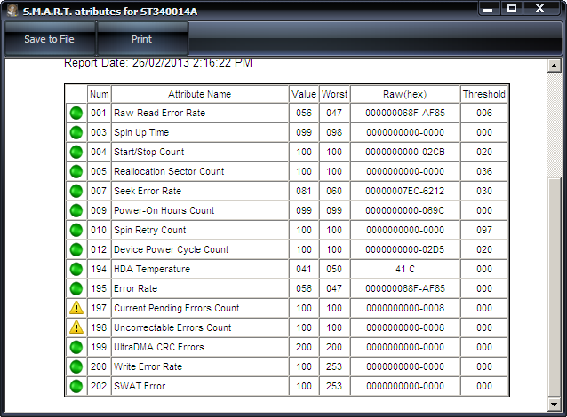Select the UltraDMA CRC Errors name

coord(159,347)
